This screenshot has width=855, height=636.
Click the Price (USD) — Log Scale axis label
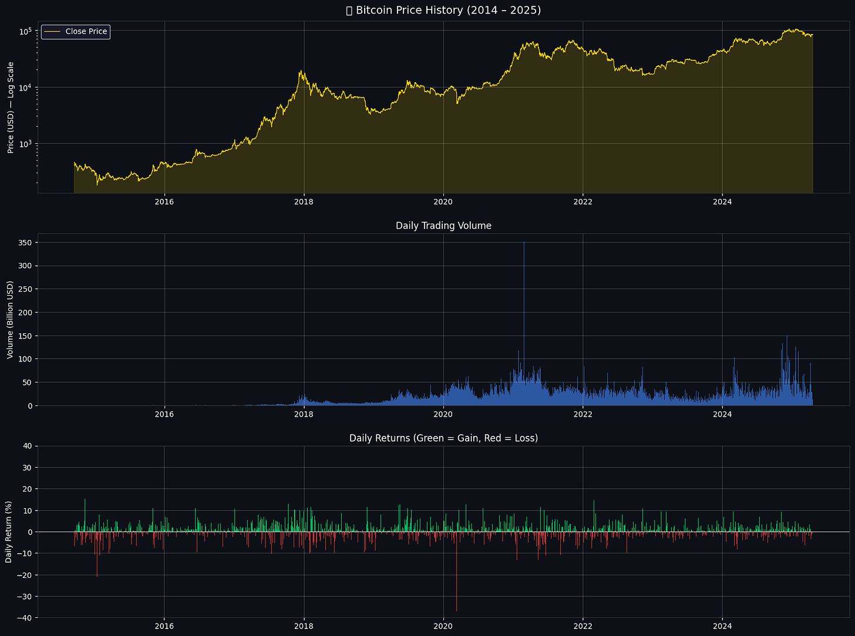(11, 107)
